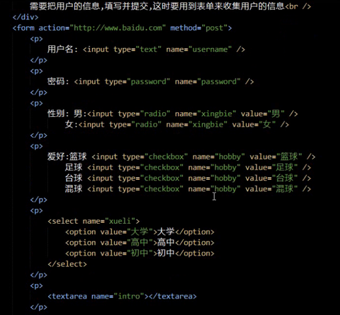
Task: Click the value="足球" string
Action: pyautogui.click(x=284, y=167)
